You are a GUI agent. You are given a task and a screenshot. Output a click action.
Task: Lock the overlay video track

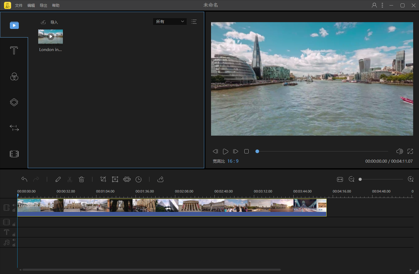pos(14,224)
